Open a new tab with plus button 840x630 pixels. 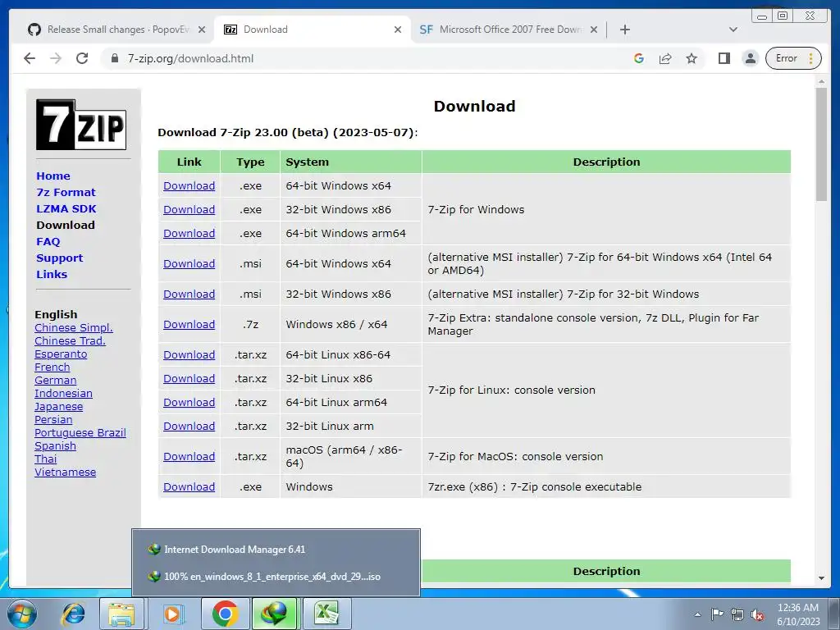click(x=624, y=30)
